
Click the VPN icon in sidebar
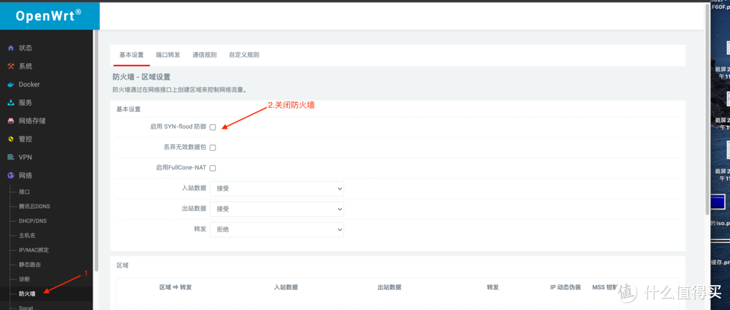pos(11,157)
